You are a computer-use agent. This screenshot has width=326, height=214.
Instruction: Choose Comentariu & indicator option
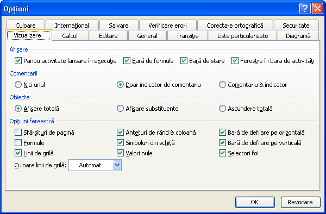(222, 85)
